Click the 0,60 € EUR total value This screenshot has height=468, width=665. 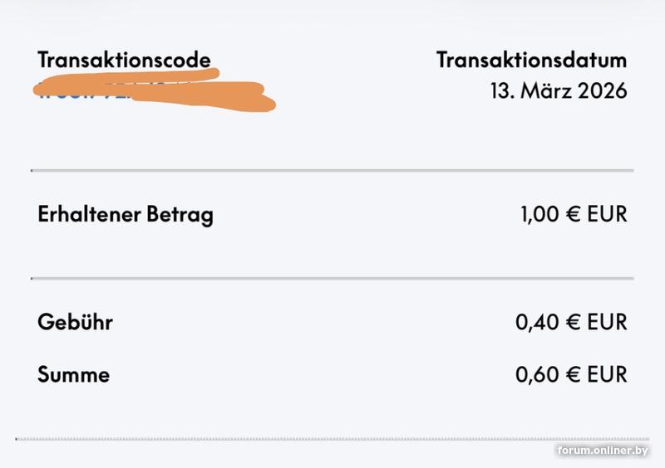pyautogui.click(x=571, y=374)
